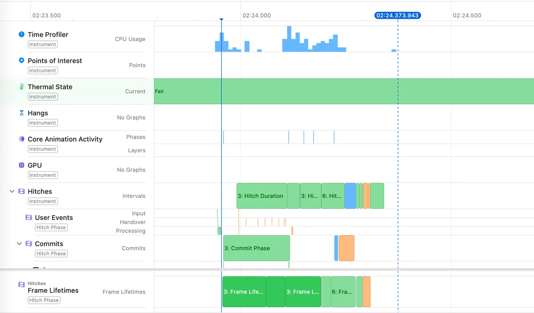Viewport: 534px width, 313px height.
Task: Select the "3: Commit Phase" interval
Action: pos(256,248)
